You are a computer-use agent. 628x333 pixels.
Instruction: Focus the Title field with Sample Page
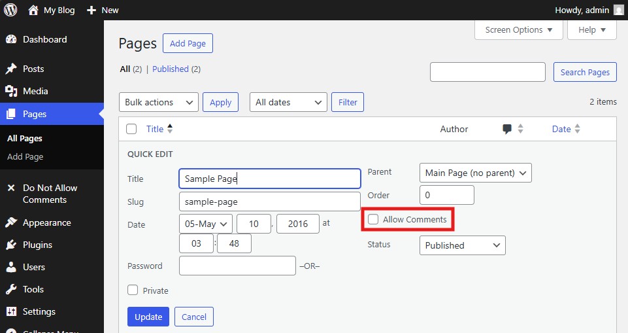click(x=269, y=179)
